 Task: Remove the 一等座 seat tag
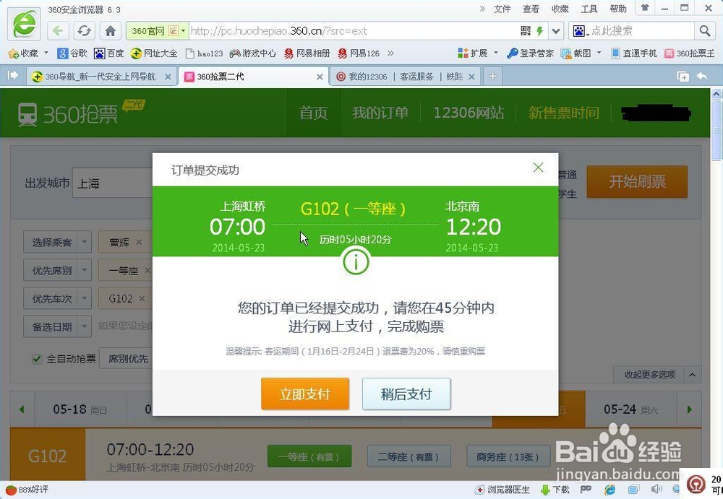point(147,271)
